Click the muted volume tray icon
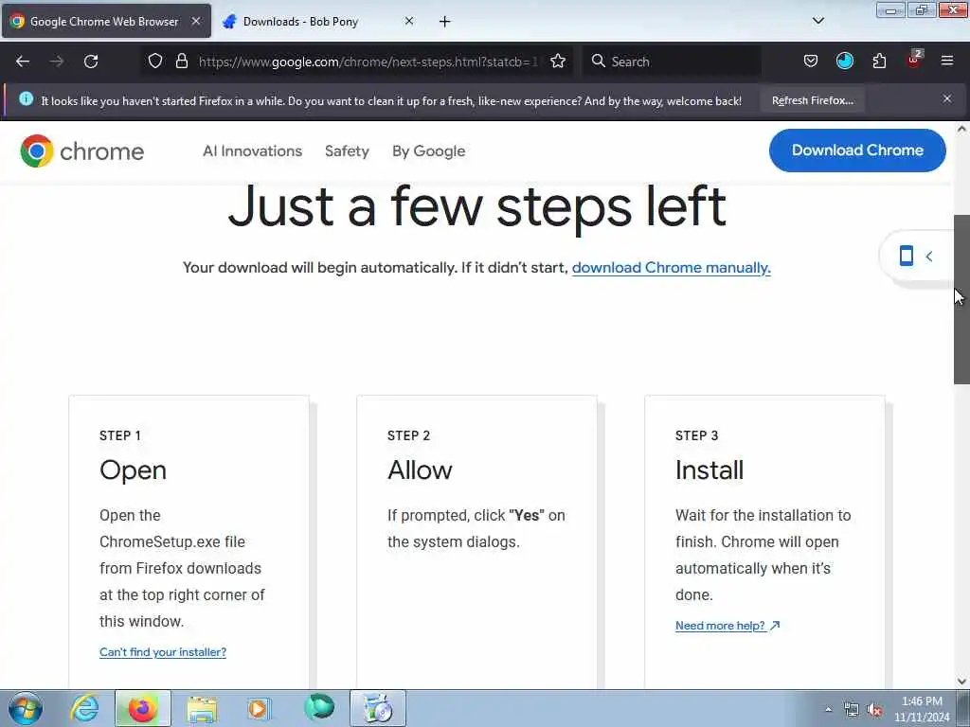 coord(874,710)
